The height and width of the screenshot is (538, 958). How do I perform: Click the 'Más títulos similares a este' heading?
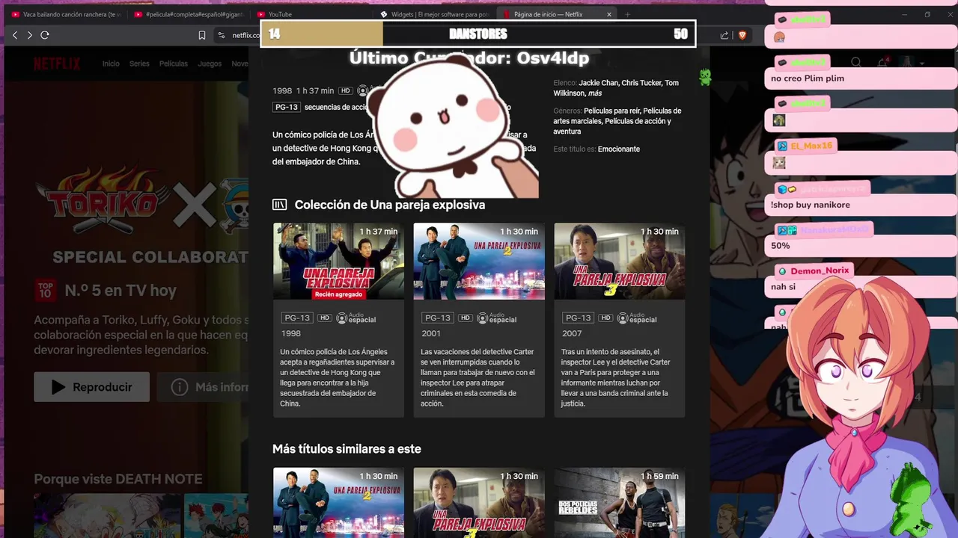347,449
